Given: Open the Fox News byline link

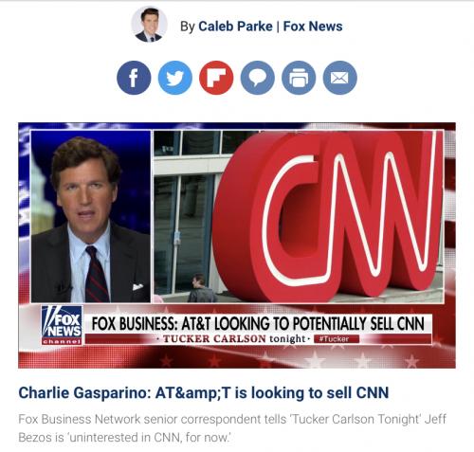Looking at the screenshot, I should pos(313,27).
